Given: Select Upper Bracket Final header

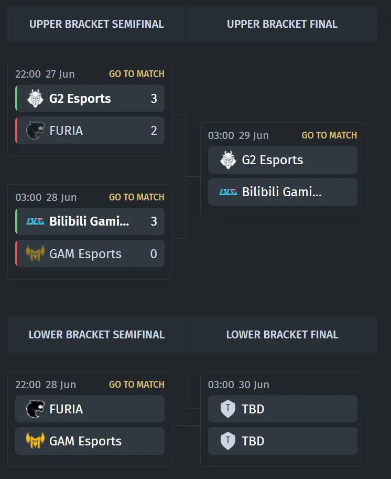Looking at the screenshot, I should pos(282,24).
